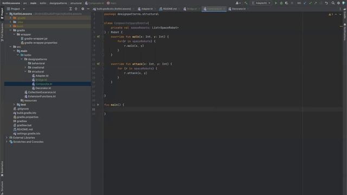
Task: Click the Run with Coverage icon
Action: [x=287, y=3]
